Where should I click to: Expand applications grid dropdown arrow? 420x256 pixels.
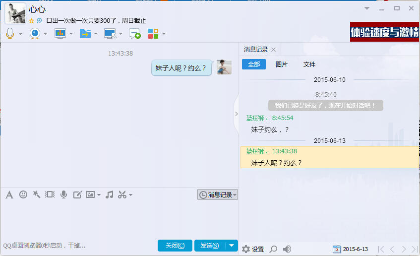coord(164,34)
